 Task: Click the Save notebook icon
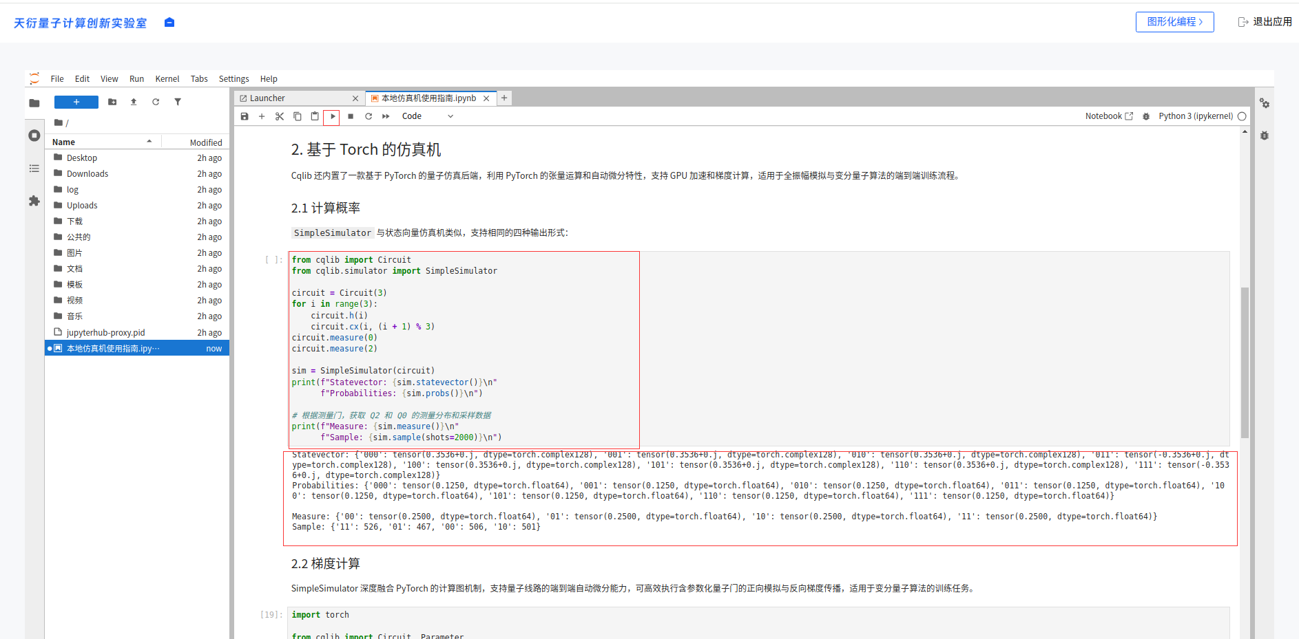(245, 116)
